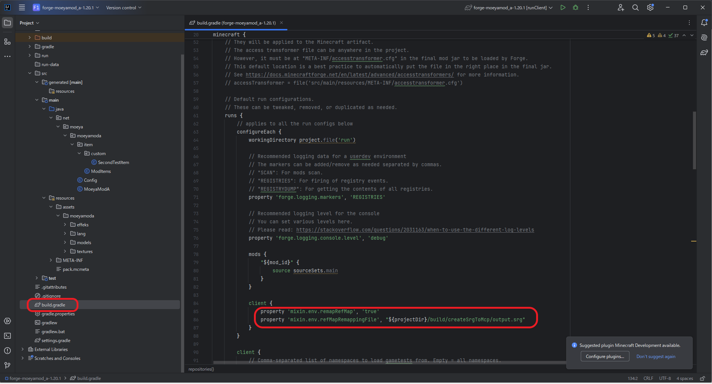Open the Terminal tool window

7,336
